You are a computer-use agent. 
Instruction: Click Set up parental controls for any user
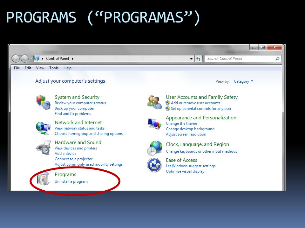pyautogui.click(x=201, y=109)
